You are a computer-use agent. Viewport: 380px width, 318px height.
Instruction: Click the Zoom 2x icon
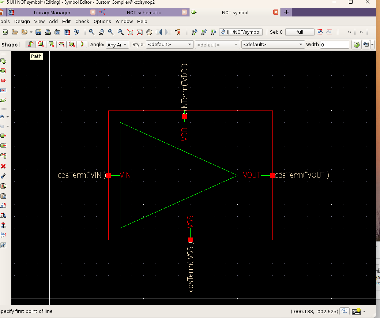click(102, 32)
